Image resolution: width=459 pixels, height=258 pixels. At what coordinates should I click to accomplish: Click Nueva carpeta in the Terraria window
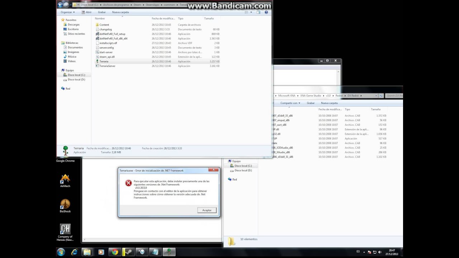(x=120, y=12)
